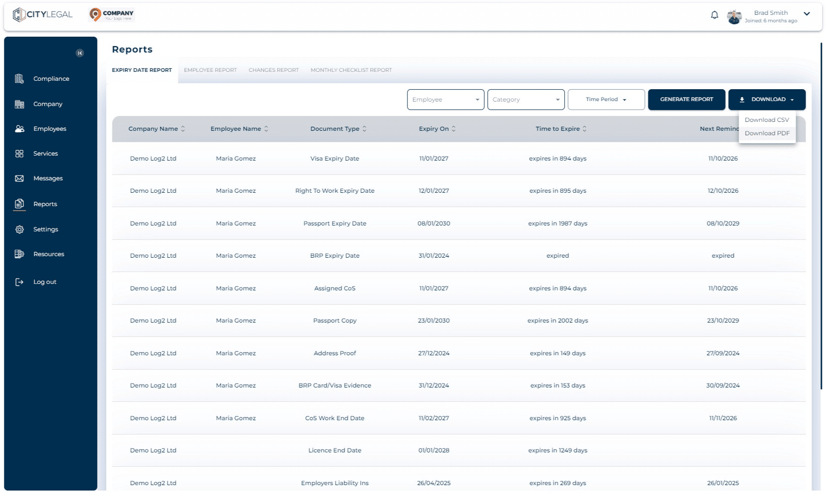Open the notifications bell
The image size is (826, 495).
point(714,15)
